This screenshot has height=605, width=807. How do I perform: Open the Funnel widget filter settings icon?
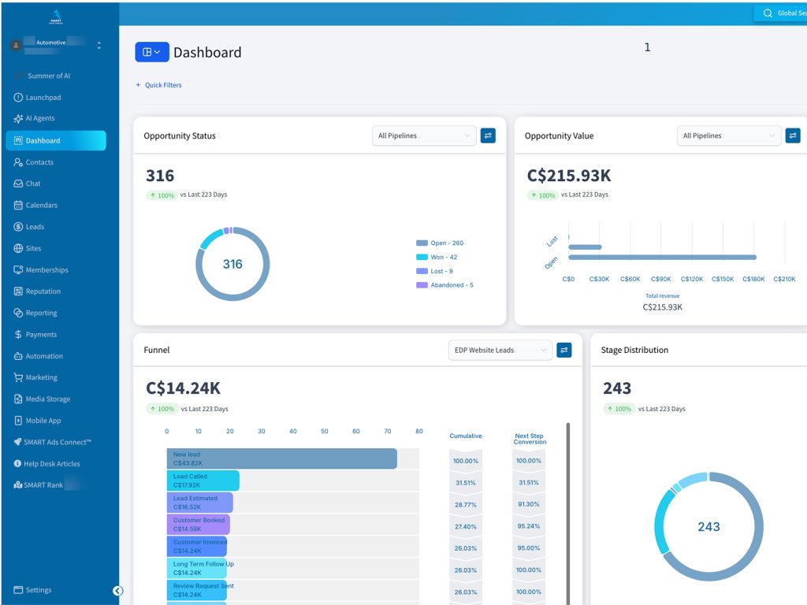tap(564, 351)
